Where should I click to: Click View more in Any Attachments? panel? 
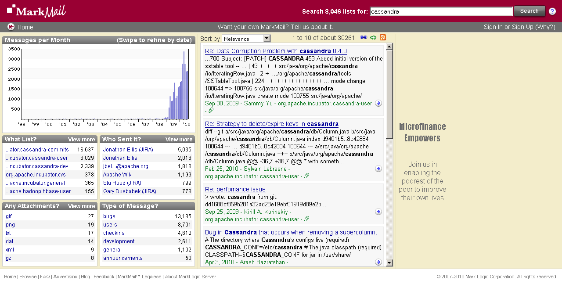[x=82, y=206]
